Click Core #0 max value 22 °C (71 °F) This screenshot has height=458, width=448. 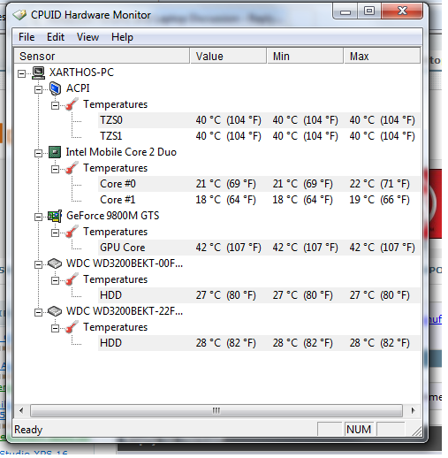pyautogui.click(x=379, y=184)
